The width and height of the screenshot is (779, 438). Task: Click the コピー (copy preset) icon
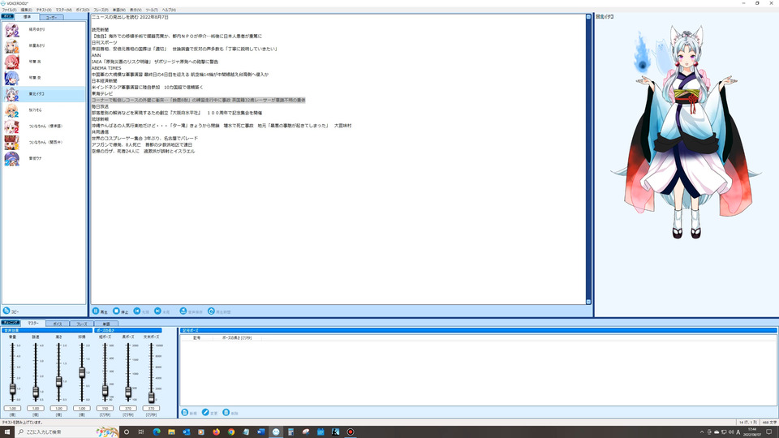pyautogui.click(x=6, y=311)
